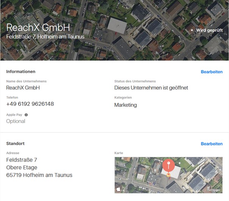Click the status dot beside 'Wird geprüft'
Screen dimensions: 229x201
pos(192,30)
